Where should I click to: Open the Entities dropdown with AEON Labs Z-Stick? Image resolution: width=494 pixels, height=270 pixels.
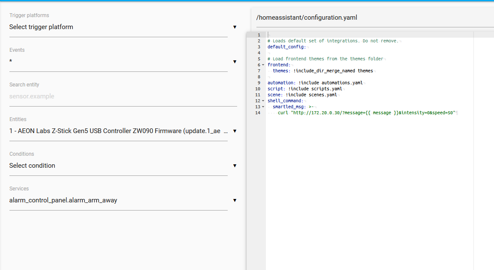coord(118,131)
